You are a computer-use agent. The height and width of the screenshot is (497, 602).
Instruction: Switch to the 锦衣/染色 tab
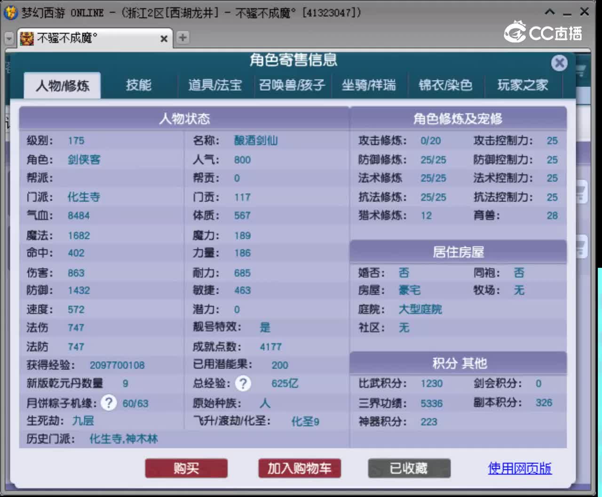pyautogui.click(x=445, y=85)
